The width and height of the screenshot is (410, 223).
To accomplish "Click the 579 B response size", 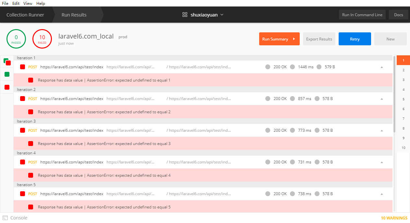I will [x=330, y=67].
